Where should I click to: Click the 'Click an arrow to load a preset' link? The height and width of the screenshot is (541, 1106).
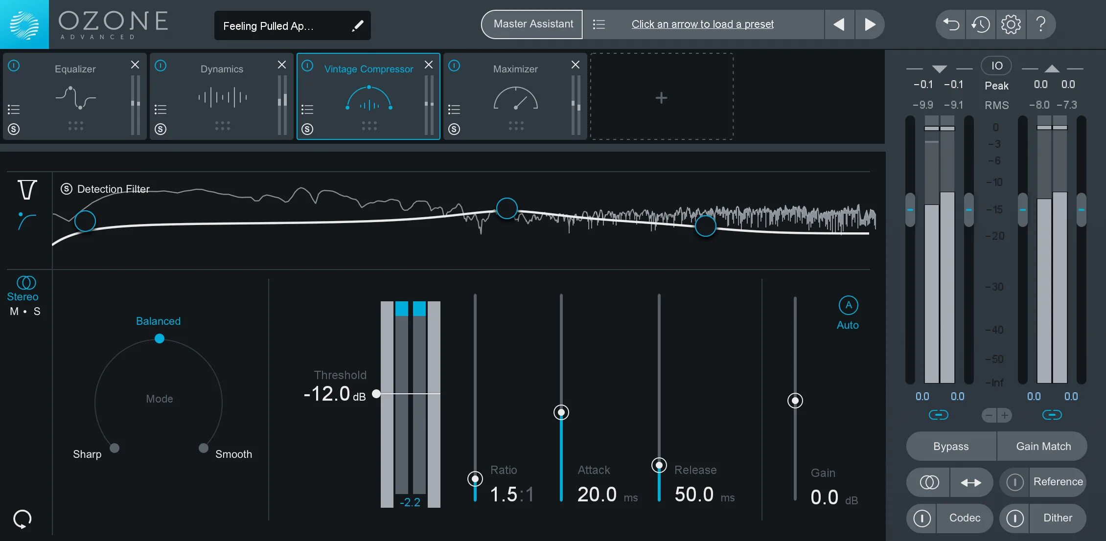[x=702, y=24]
